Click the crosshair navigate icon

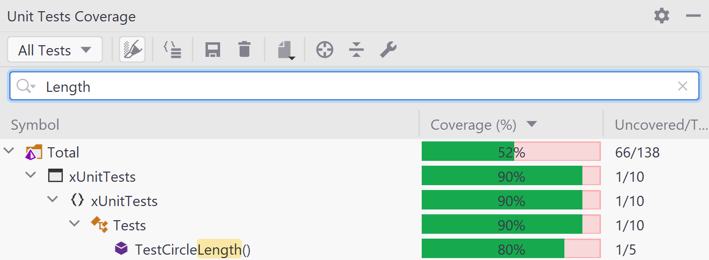coord(325,50)
